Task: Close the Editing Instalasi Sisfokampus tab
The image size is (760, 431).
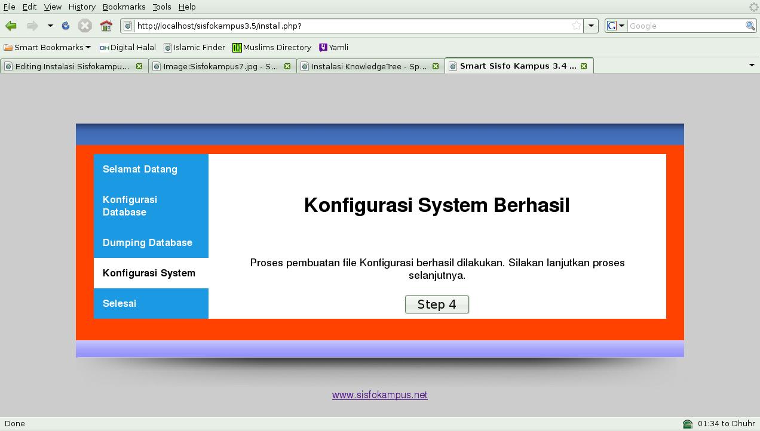Action: coord(139,66)
